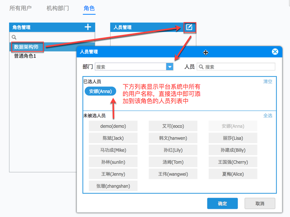The width and height of the screenshot is (290, 217).
Task: Click the 取消 button
Action: coord(260,204)
